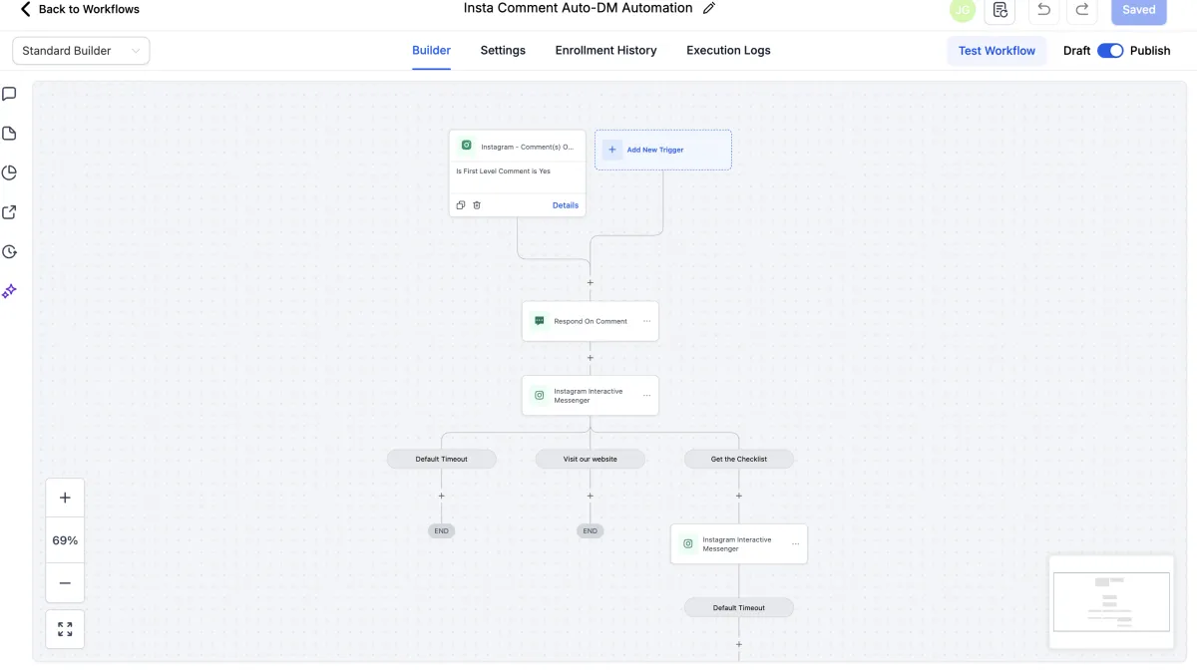Open the Standard Builder dropdown
Screen dimensions: 1197x672
point(81,51)
